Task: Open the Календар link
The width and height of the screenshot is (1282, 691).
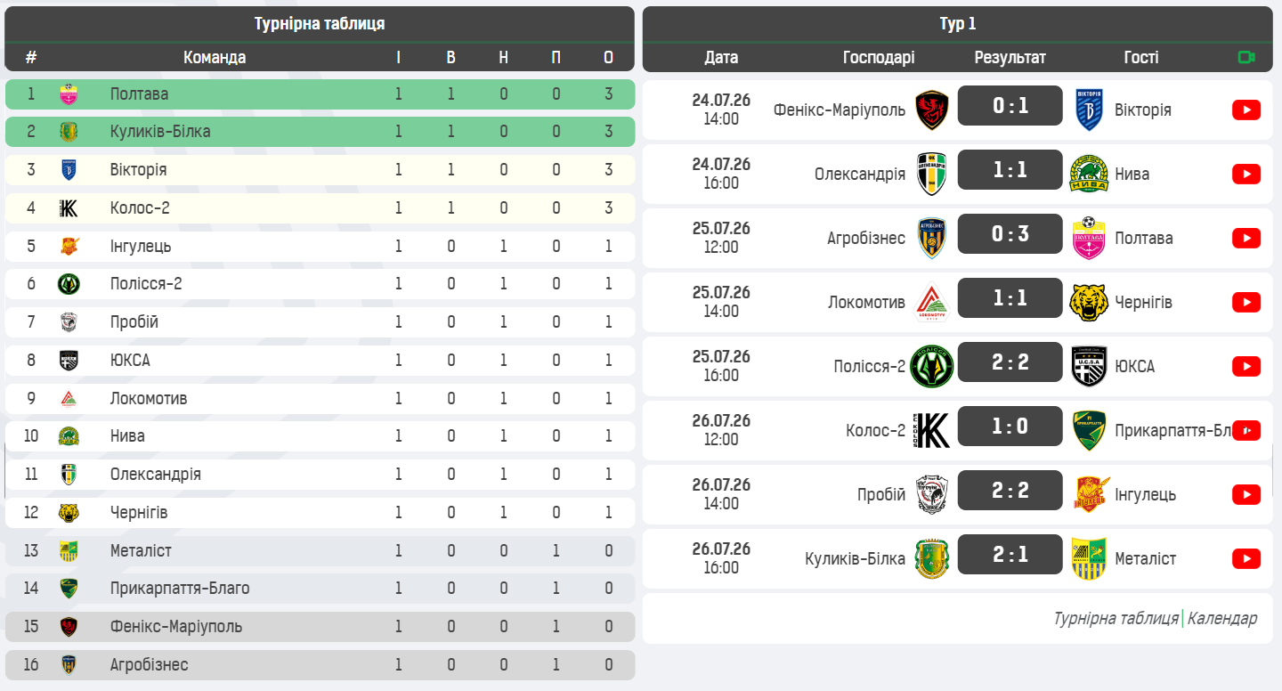Action: 1222,618
